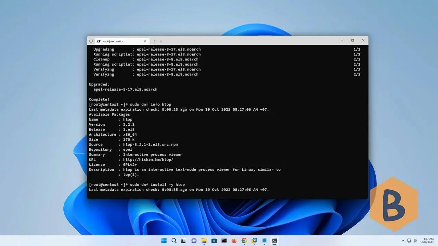The width and height of the screenshot is (438, 246).
Task: Open the command prompt icon on the taskbar
Action: pyautogui.click(x=224, y=241)
